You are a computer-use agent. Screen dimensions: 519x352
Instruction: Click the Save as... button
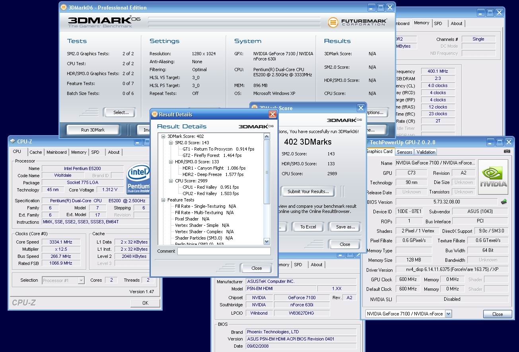[x=345, y=227]
